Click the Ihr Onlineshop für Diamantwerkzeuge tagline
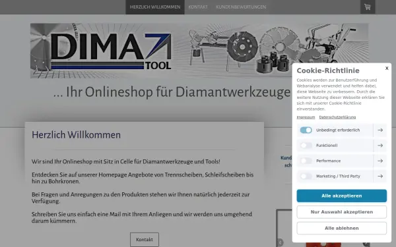 tap(172, 92)
